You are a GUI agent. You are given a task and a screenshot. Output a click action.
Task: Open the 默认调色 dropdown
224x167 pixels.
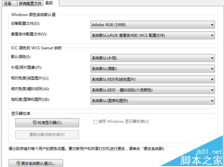(x=153, y=58)
